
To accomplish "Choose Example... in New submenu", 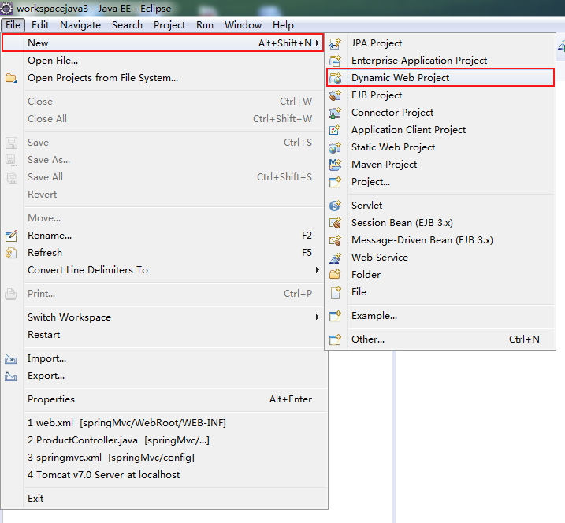I will [440, 316].
